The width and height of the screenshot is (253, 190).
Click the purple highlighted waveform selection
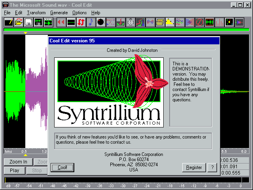click(36, 91)
